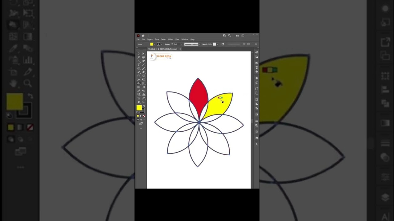
Task: Open the Pathfinder panel icon
Action: [257, 108]
